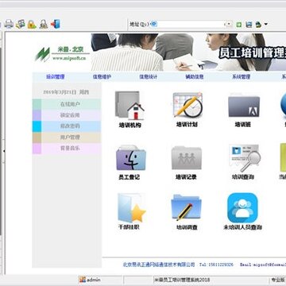
Task: Open the 信息统计 menu
Action: point(148,77)
